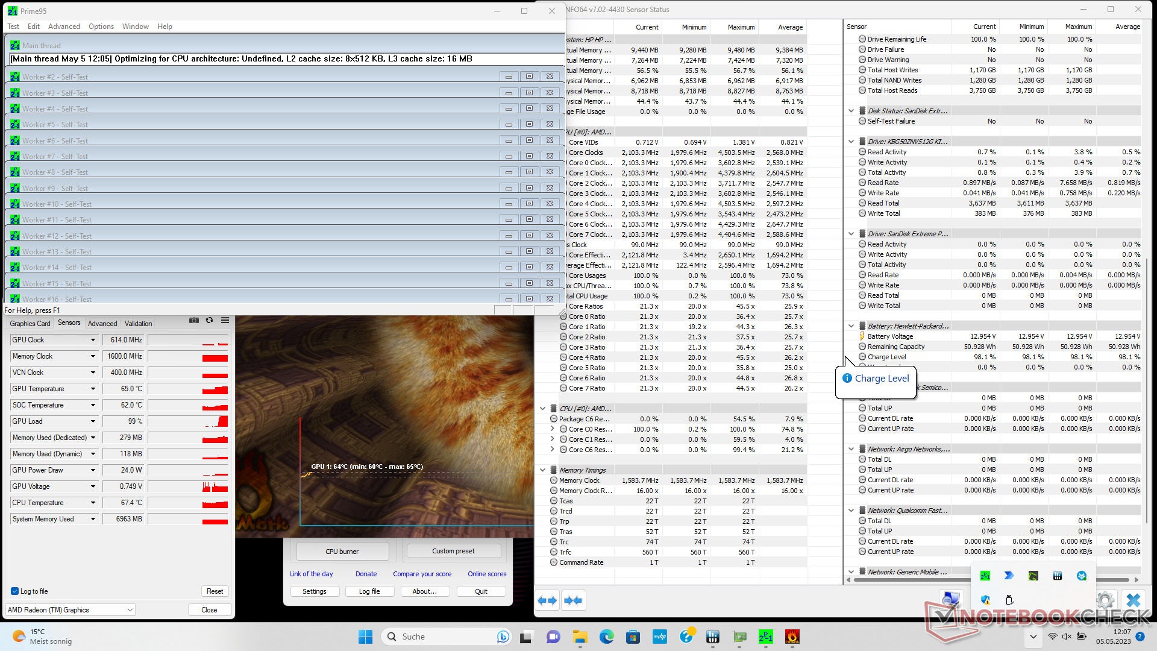This screenshot has width=1157, height=651.
Task: Open the GPU Temperature sensor dropdown
Action: (93, 389)
